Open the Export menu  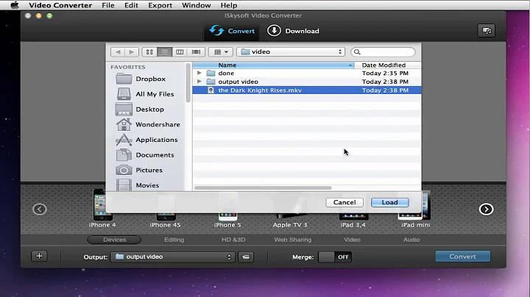pos(160,5)
